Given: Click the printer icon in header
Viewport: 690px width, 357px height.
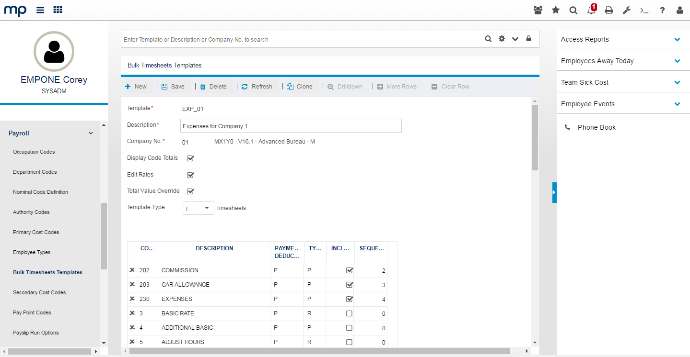Looking at the screenshot, I should coord(609,10).
